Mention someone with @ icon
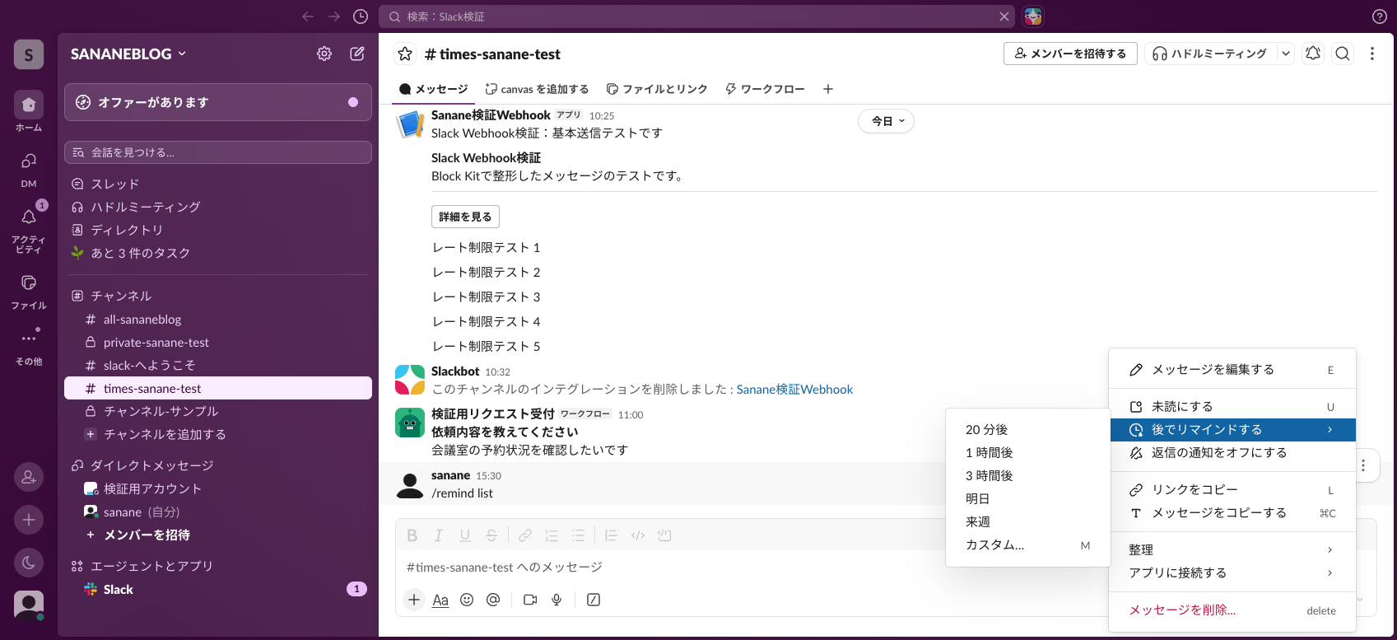Viewport: 1397px width, 640px height. 493,600
